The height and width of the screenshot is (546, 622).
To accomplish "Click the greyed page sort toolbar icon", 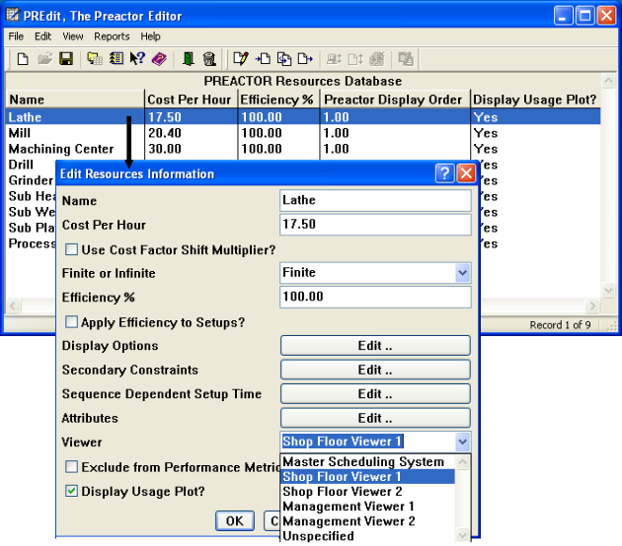I will point(355,59).
